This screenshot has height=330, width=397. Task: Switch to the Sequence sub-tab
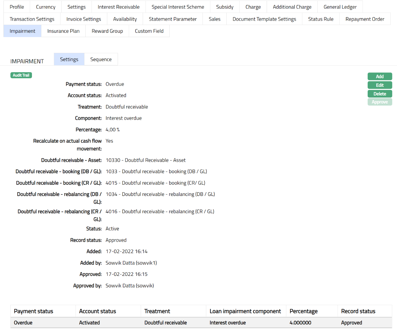click(x=101, y=59)
